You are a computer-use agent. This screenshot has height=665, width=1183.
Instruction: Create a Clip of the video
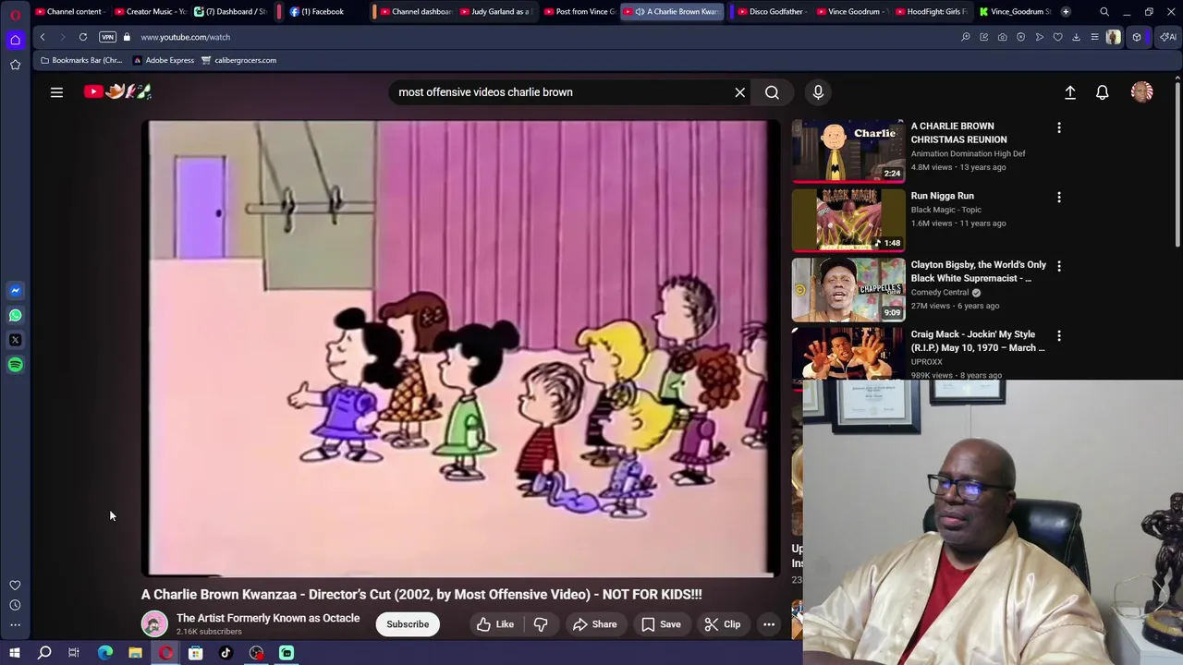(x=722, y=624)
